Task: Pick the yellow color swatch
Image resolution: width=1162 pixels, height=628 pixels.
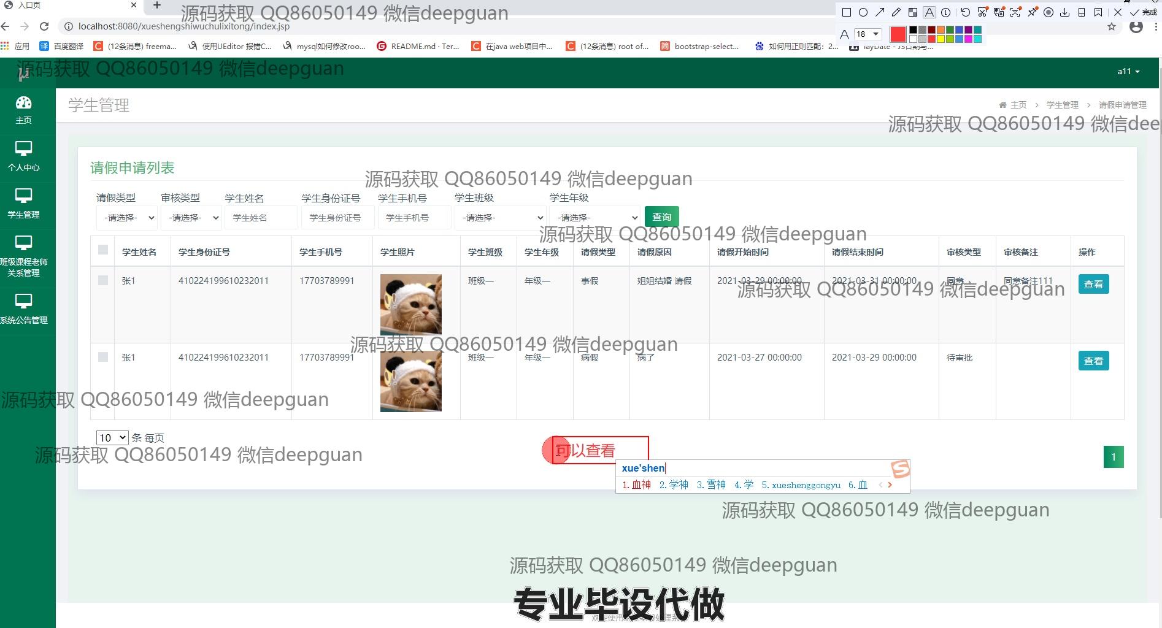Action: click(x=941, y=39)
